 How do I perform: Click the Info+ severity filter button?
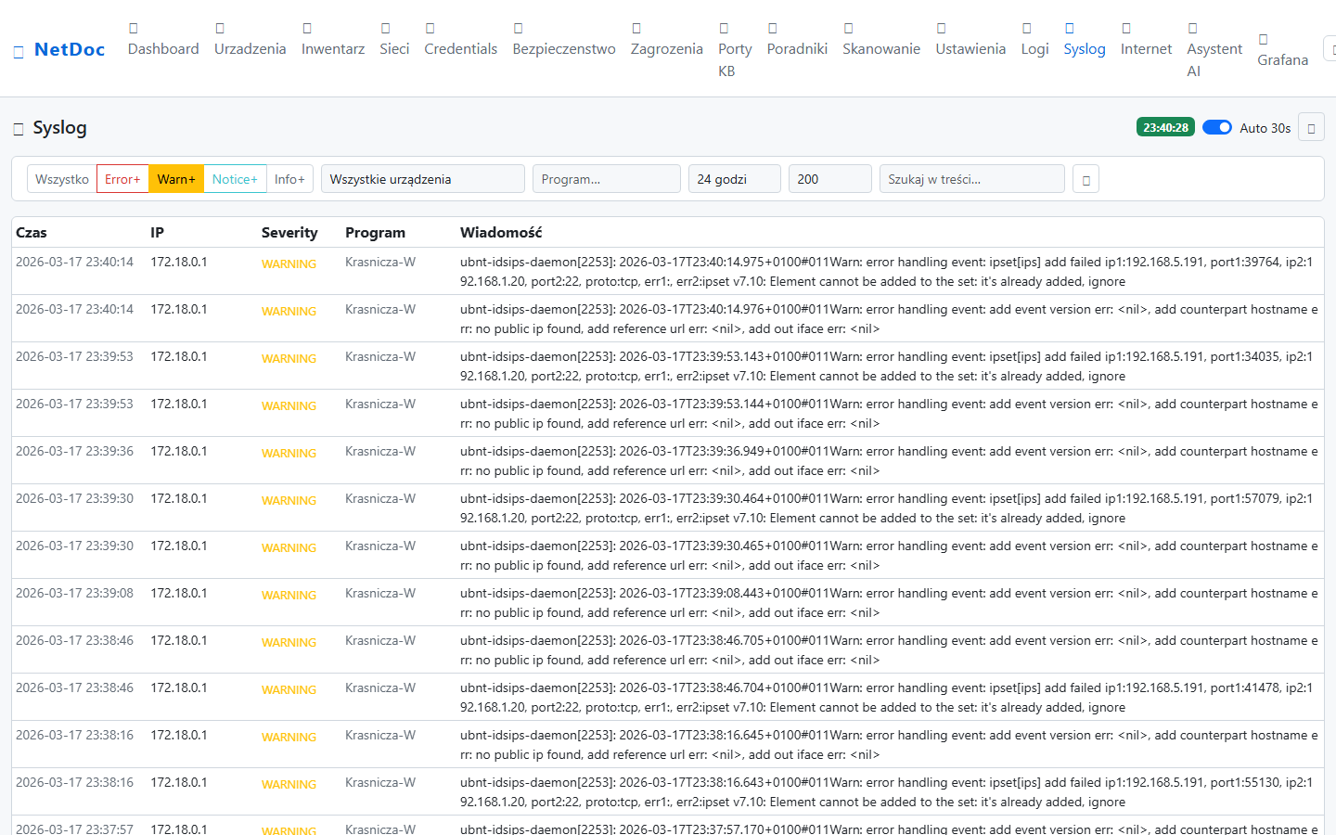tap(289, 179)
